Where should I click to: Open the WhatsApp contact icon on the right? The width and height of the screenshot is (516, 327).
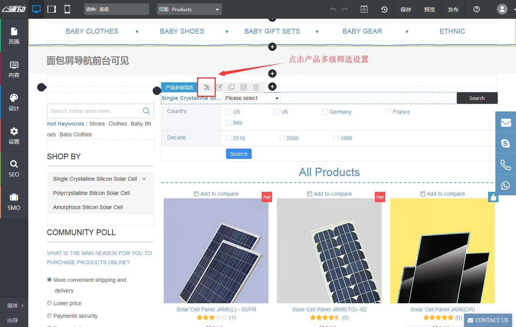(x=506, y=185)
